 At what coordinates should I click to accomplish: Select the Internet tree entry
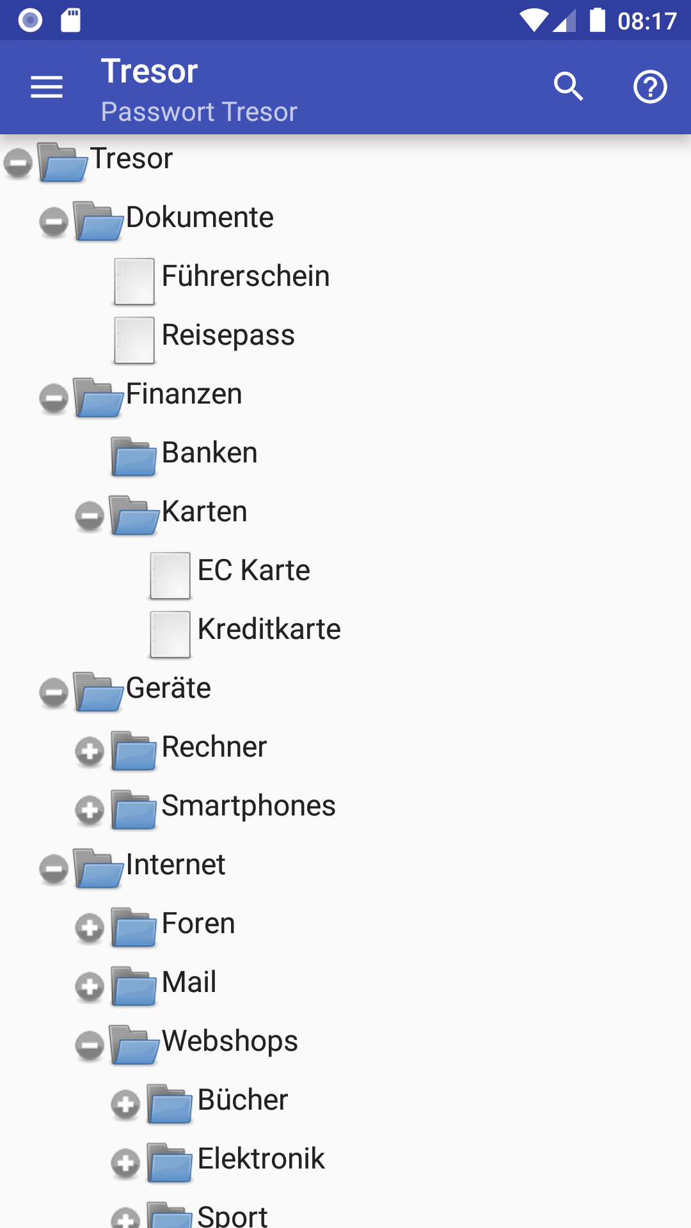(175, 865)
